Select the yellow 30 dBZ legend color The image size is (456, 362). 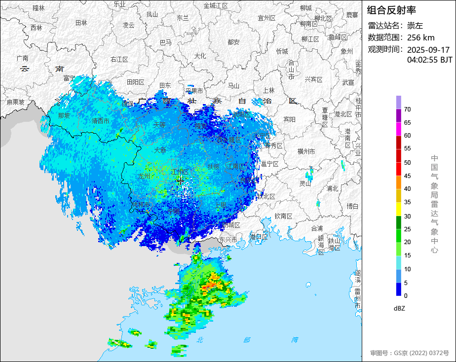tap(398, 209)
